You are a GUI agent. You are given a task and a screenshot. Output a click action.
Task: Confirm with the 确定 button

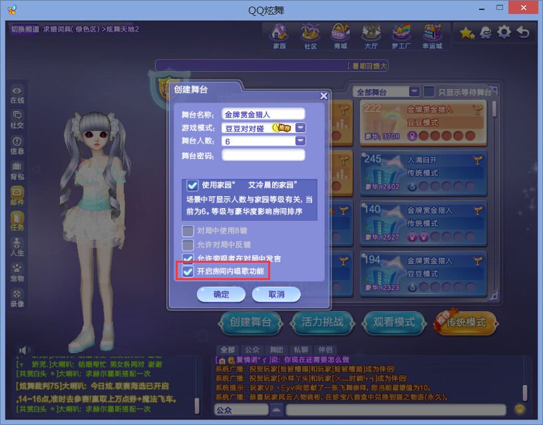coord(221,295)
